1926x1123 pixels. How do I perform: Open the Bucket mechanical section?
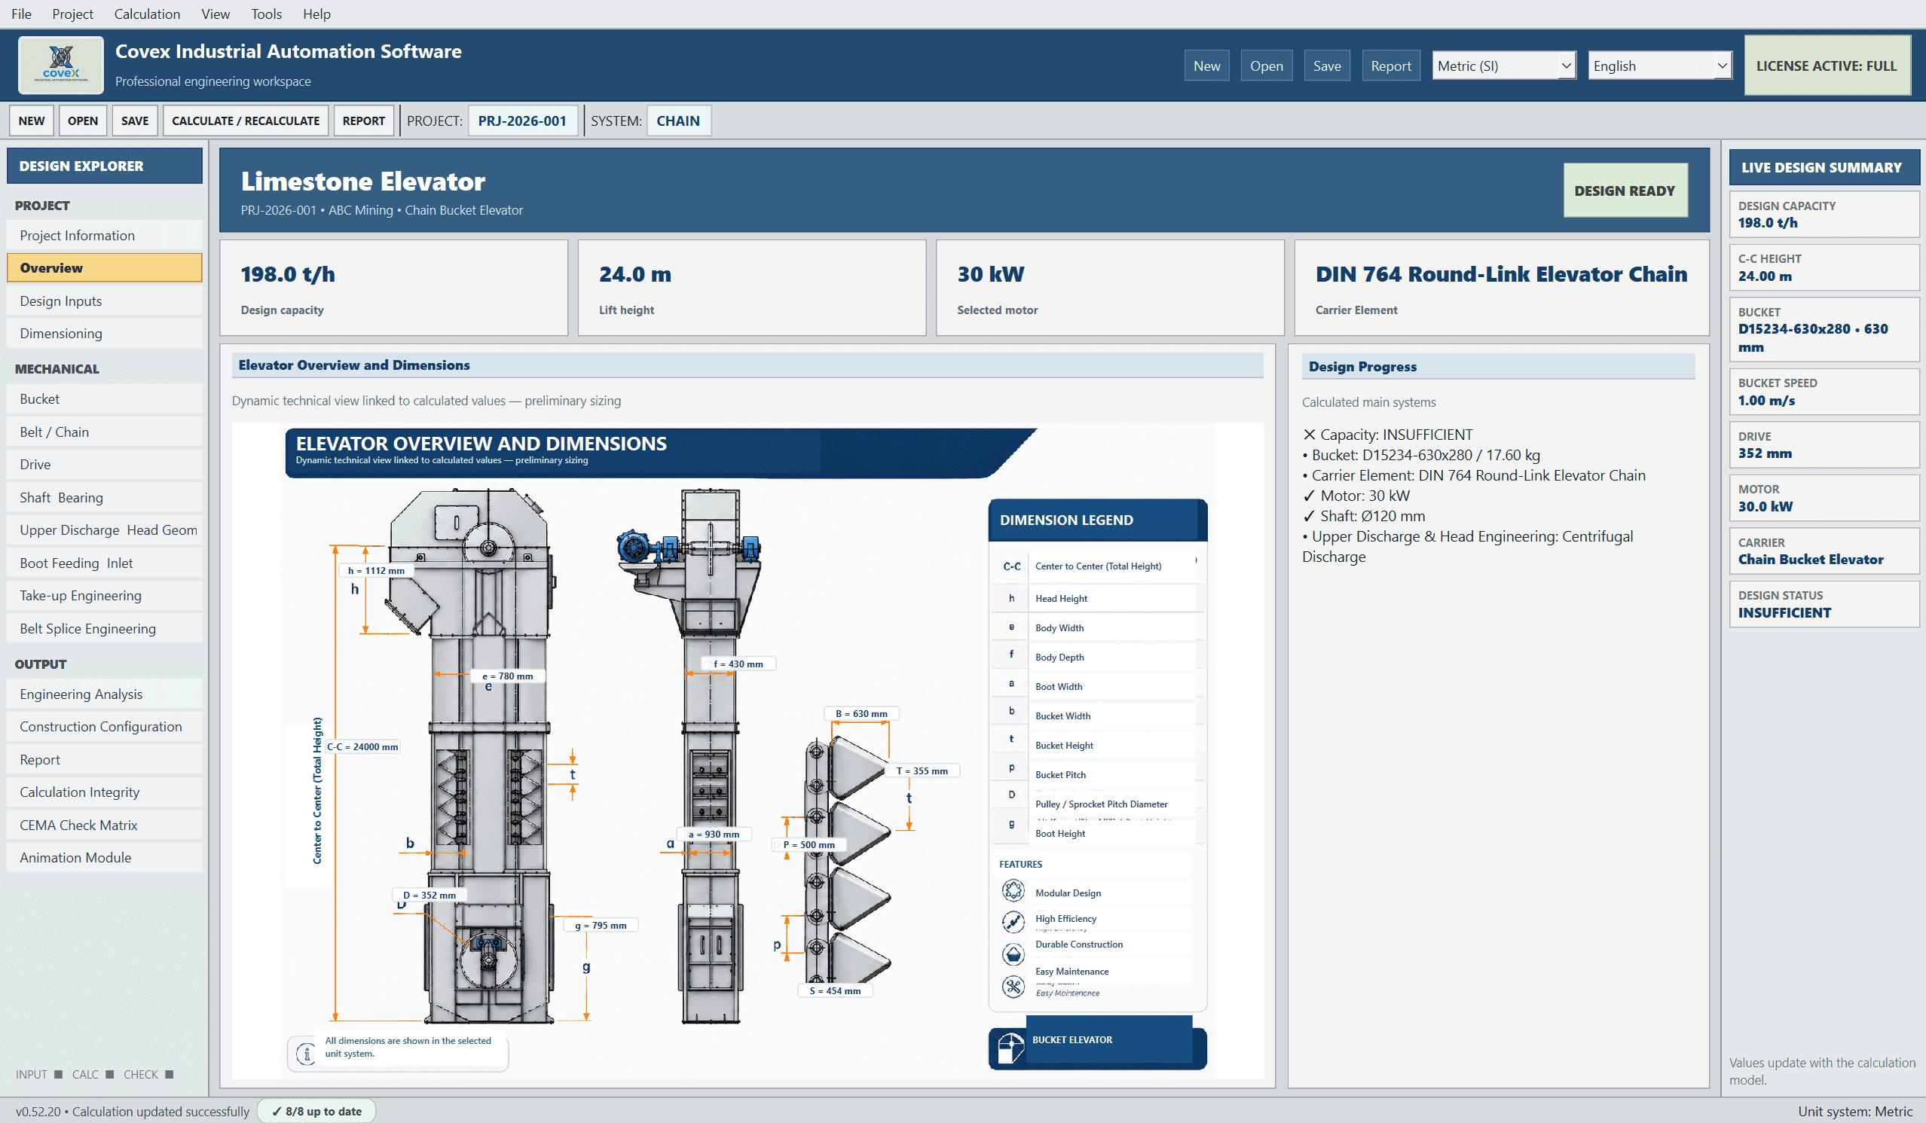pyautogui.click(x=105, y=398)
